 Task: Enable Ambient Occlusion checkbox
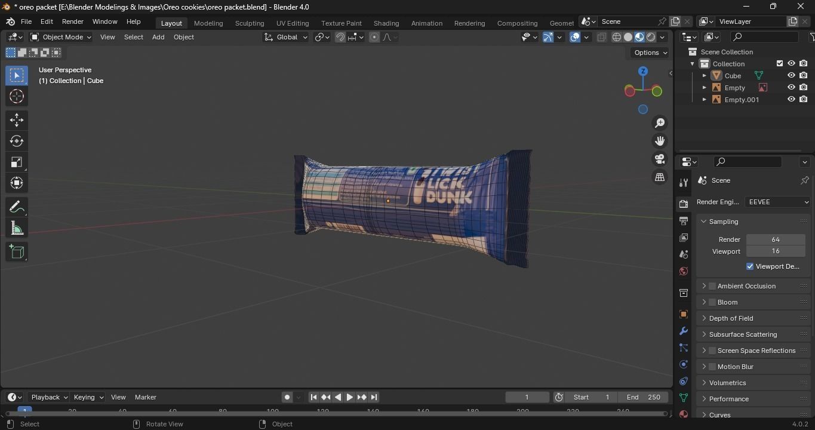[x=712, y=286]
